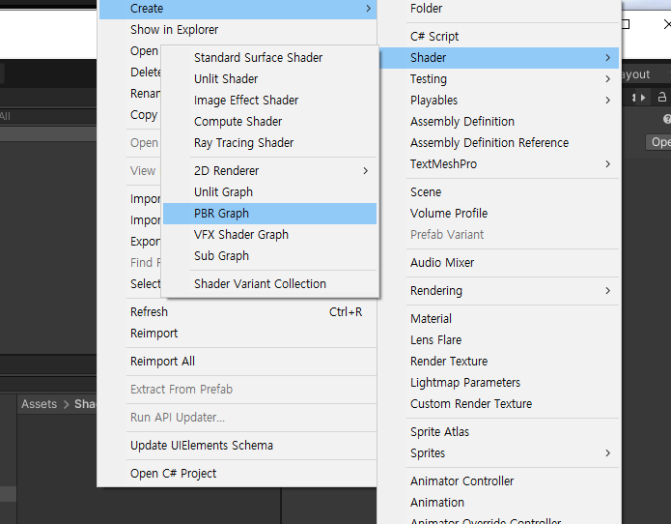Create a Render Texture
671x524 pixels.
[x=499, y=362]
